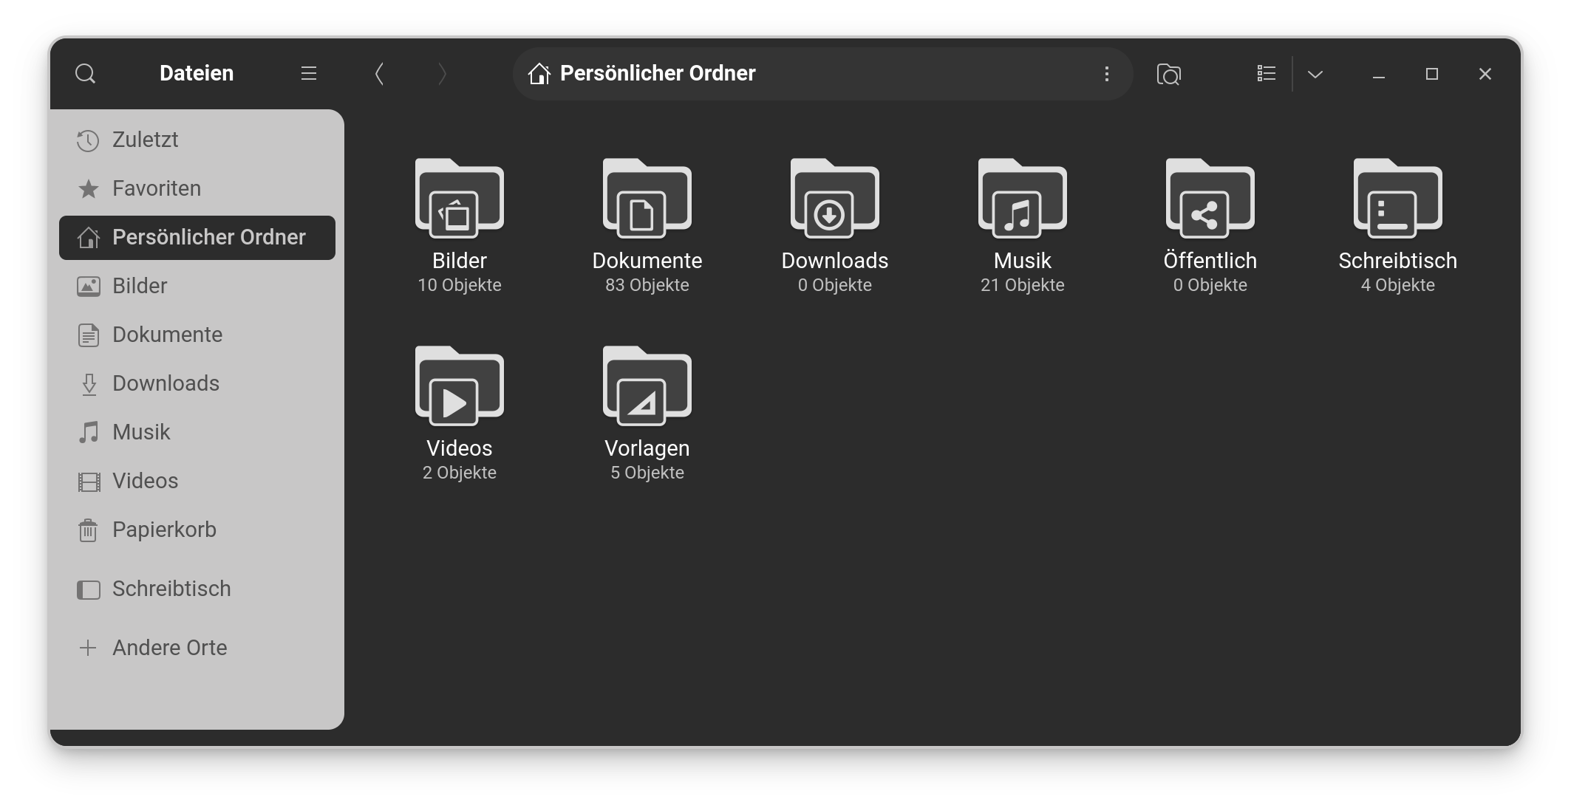Open Zuletzt in the sidebar
1571x808 pixels.
(197, 140)
